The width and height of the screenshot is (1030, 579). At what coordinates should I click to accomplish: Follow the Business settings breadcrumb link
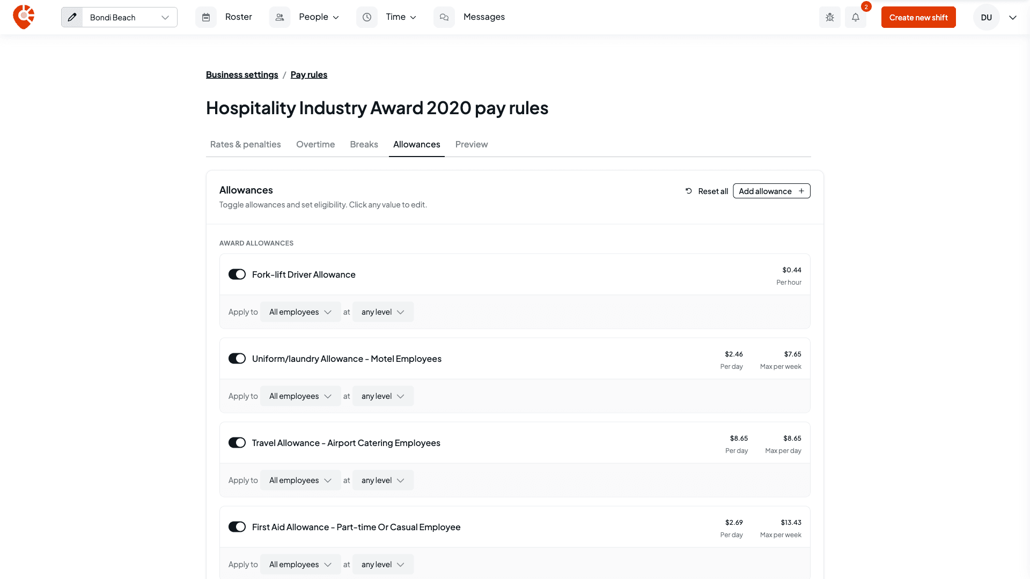[242, 75]
